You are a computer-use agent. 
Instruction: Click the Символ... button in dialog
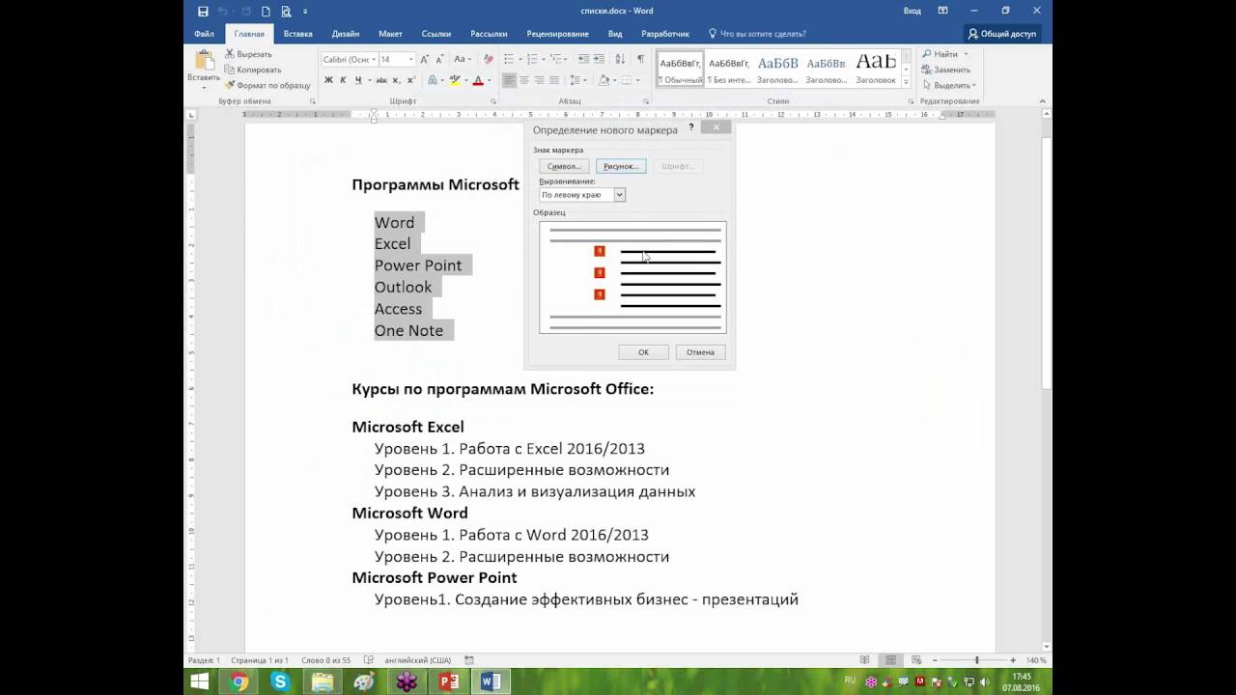click(564, 166)
